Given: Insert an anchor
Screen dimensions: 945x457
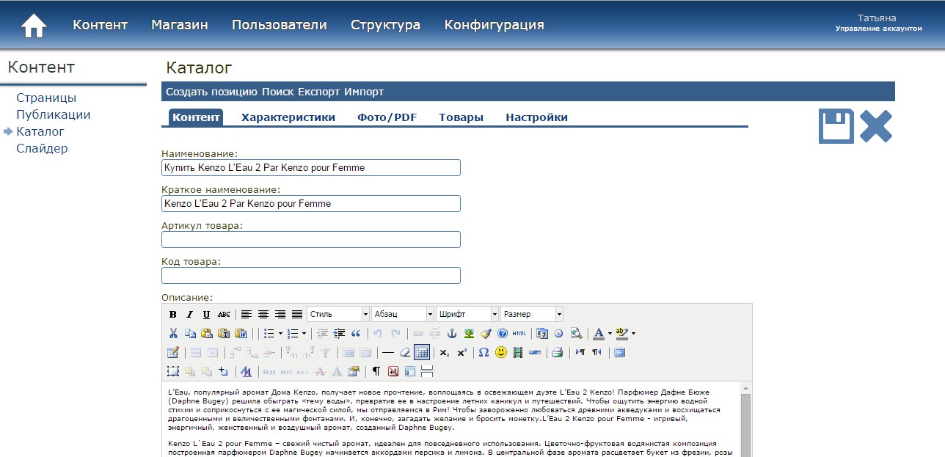Looking at the screenshot, I should (452, 333).
